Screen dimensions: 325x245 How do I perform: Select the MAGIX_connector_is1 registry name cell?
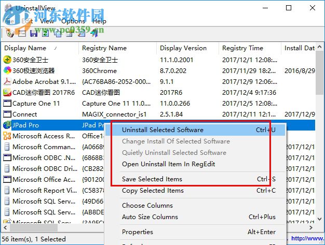pyautogui.click(x=114, y=114)
